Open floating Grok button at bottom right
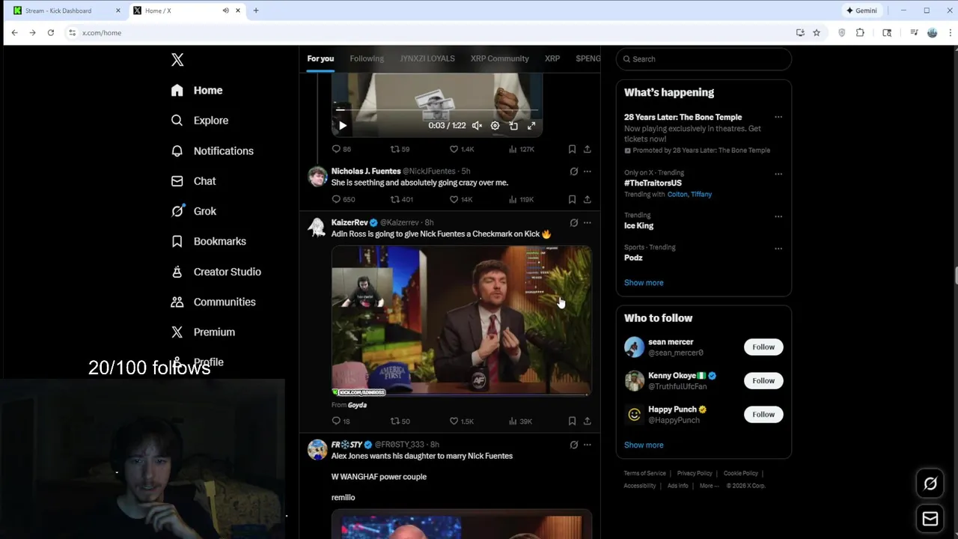958x539 pixels. point(930,484)
